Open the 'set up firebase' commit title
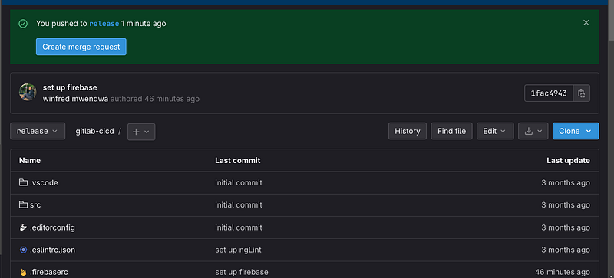The image size is (614, 278). [x=70, y=87]
